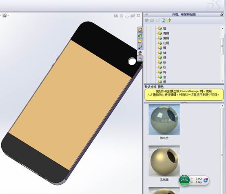Collapse the appearances panel with double-chevron
The width and height of the screenshot is (226, 194).
pos(146,14)
